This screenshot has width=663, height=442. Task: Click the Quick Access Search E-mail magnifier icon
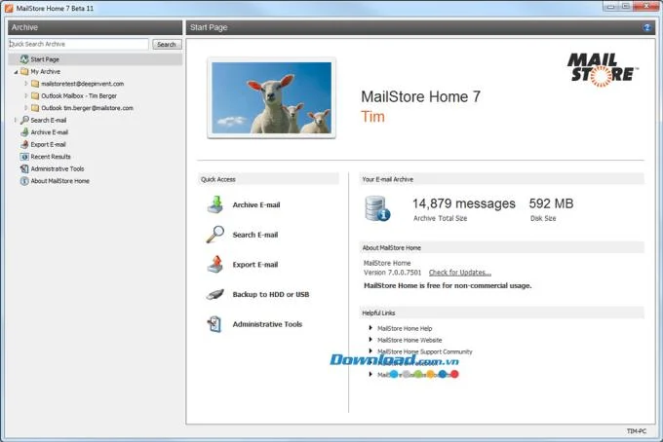pos(215,235)
